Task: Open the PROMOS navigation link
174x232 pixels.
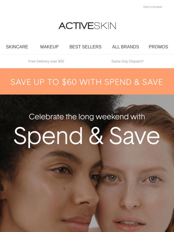Action: (158, 47)
